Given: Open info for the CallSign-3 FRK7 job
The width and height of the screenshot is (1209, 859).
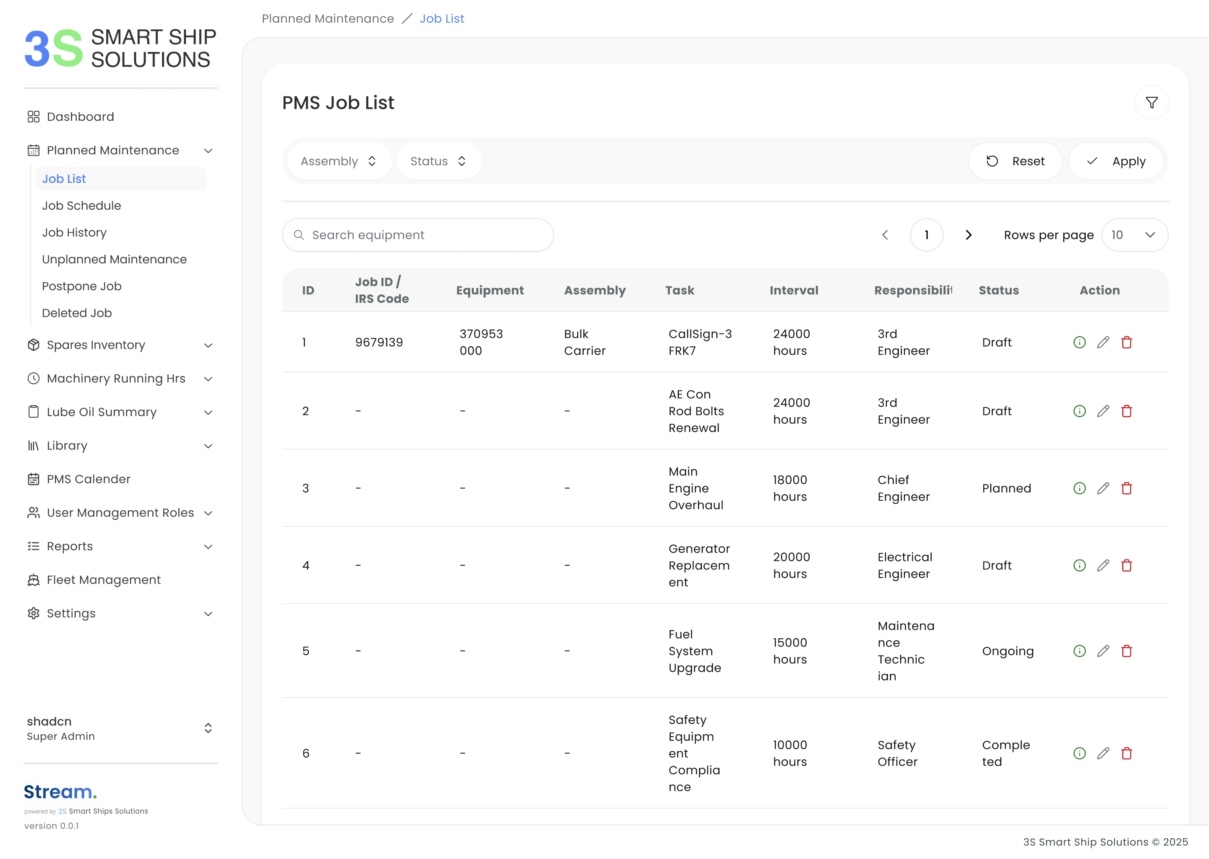Looking at the screenshot, I should click(1079, 342).
